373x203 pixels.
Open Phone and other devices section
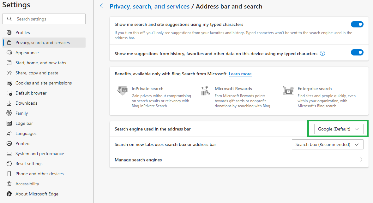click(x=44, y=174)
